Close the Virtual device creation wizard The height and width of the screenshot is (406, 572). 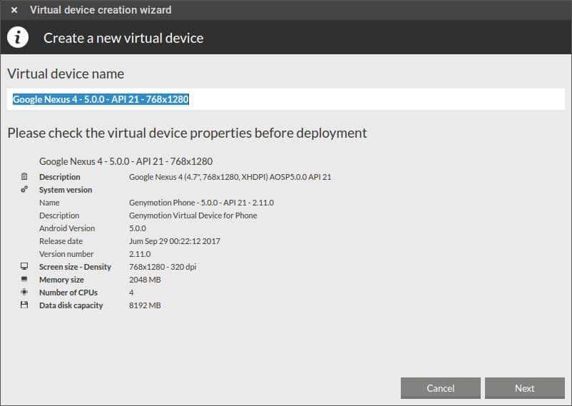coord(14,10)
